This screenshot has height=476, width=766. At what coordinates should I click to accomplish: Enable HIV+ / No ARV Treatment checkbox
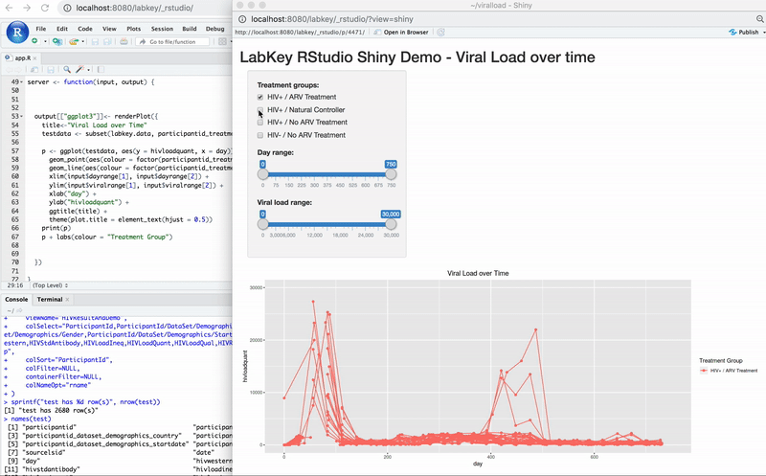tap(261, 123)
